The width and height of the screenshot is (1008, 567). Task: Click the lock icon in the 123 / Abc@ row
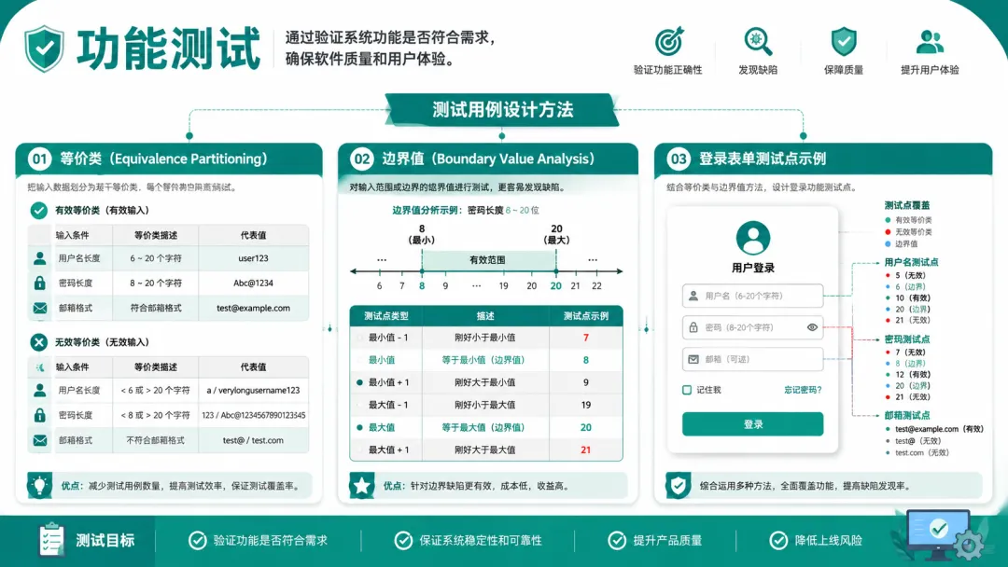click(x=40, y=415)
